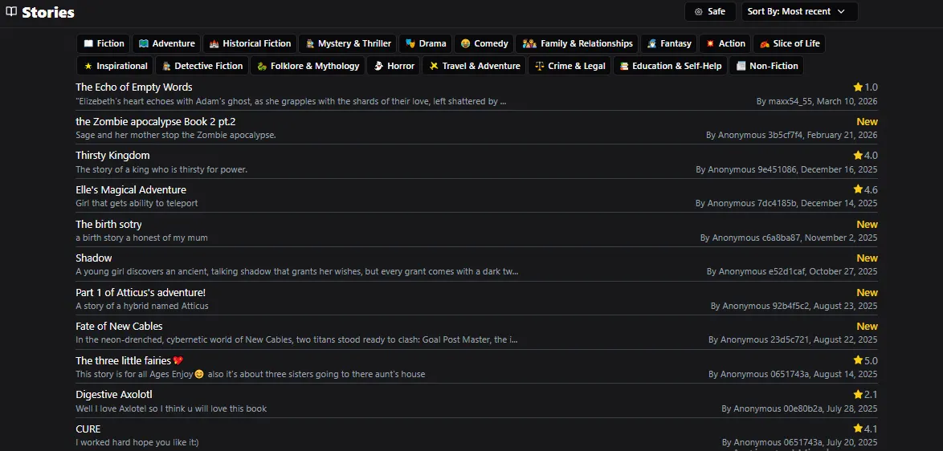Filter stories by Fiction genre

click(x=104, y=43)
